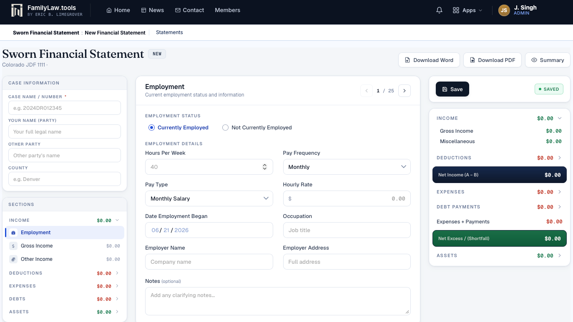Collapse the Income summary in right panel
The width and height of the screenshot is (573, 322).
click(x=499, y=119)
